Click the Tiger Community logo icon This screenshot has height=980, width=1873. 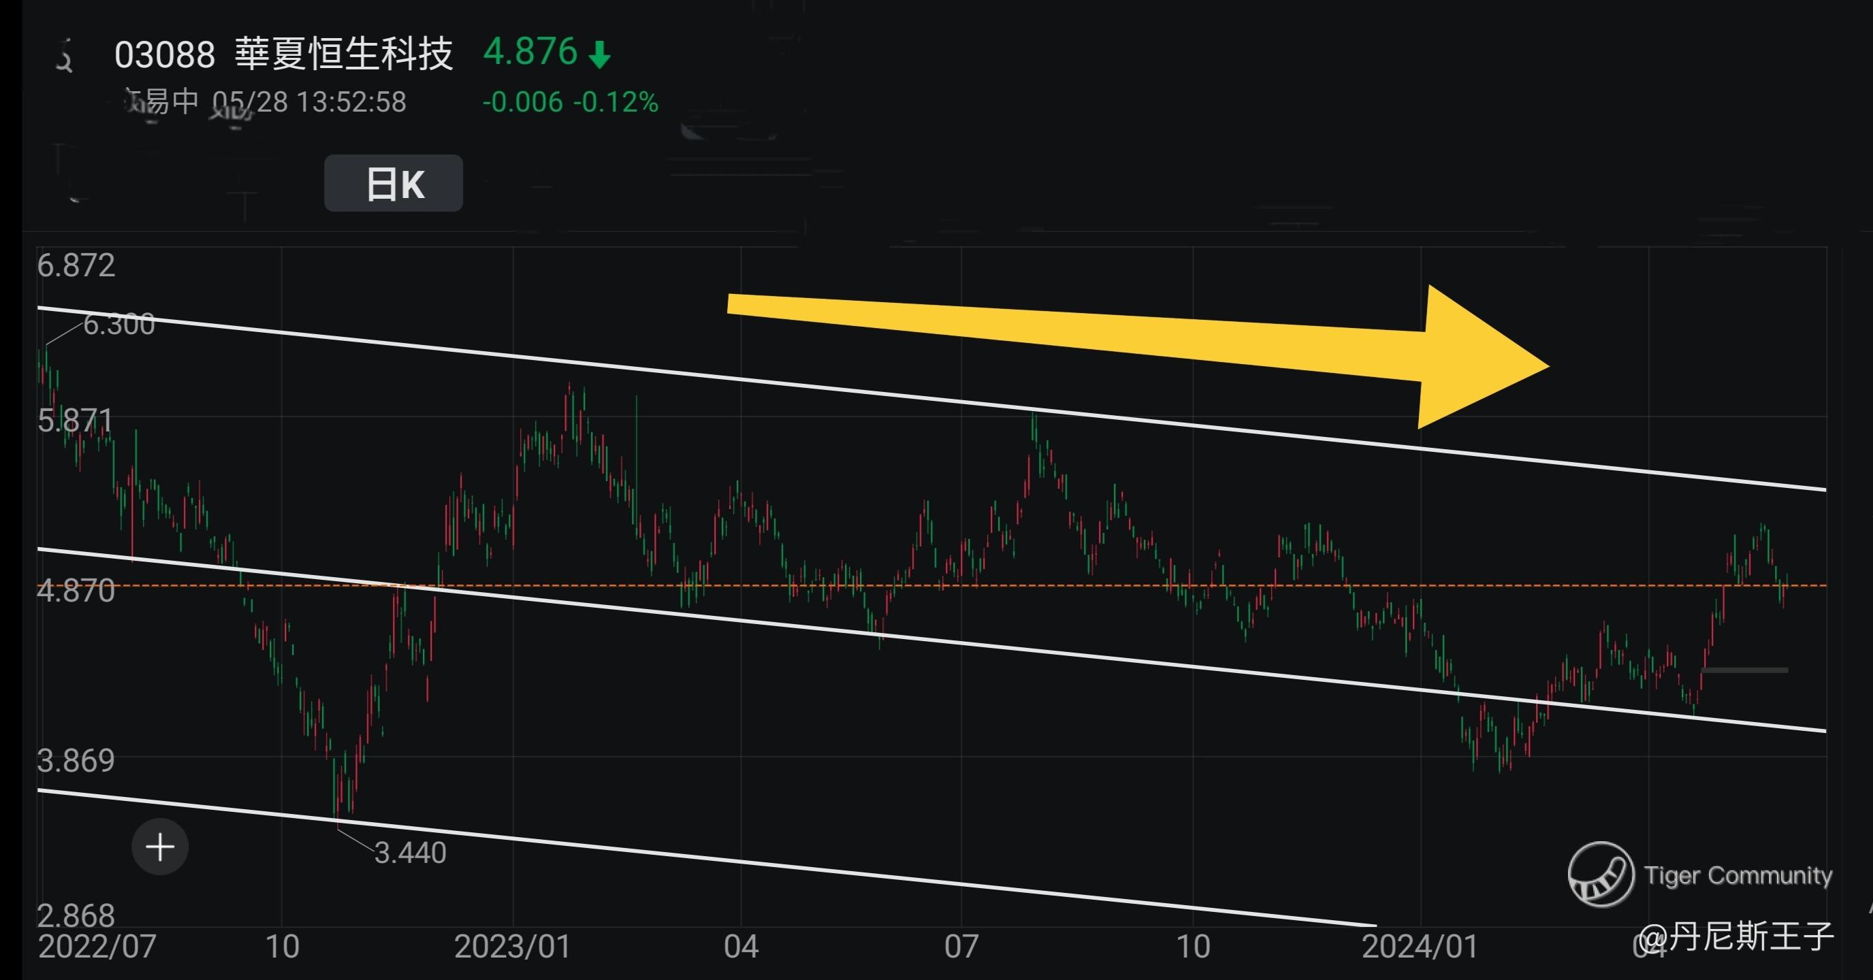click(1601, 875)
